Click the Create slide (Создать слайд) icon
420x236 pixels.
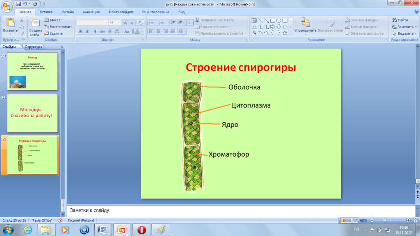coord(35,23)
